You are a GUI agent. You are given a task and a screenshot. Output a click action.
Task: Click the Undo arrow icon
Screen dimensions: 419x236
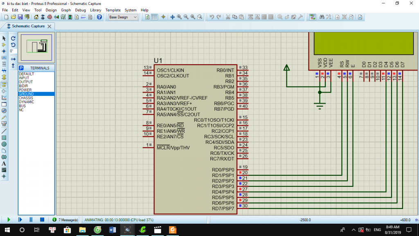pos(212,17)
